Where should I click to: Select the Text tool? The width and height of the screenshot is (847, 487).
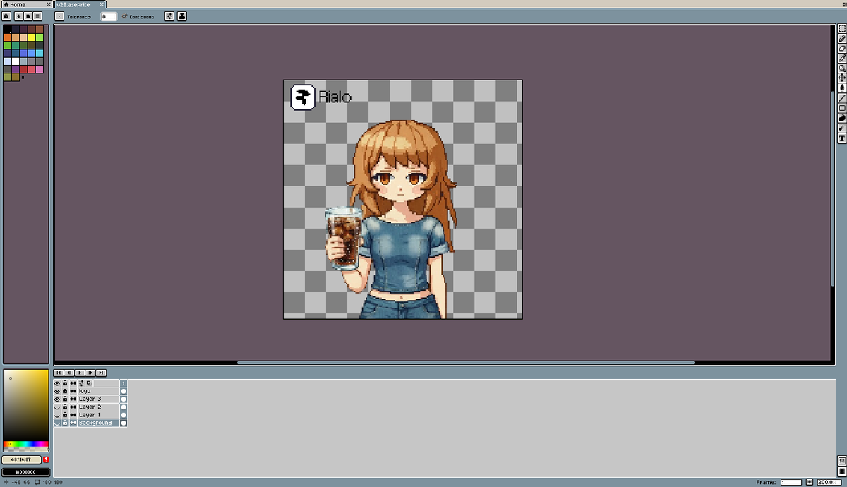pos(842,139)
